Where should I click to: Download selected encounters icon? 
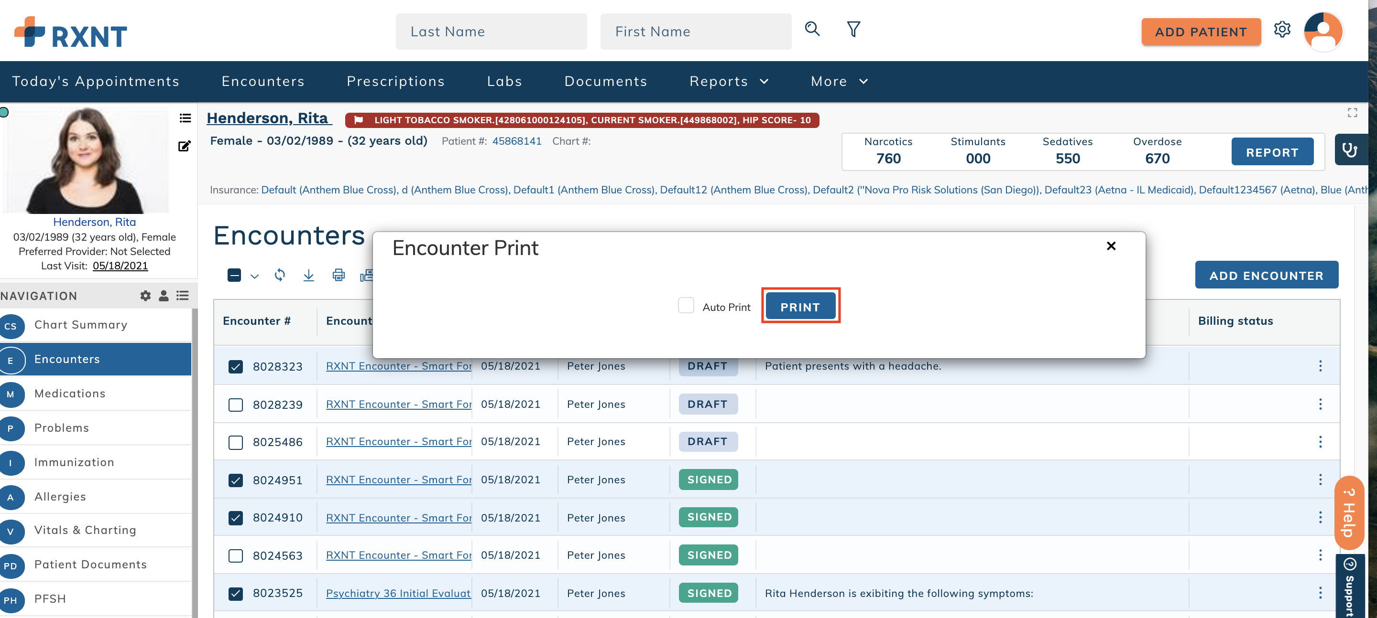pos(308,275)
